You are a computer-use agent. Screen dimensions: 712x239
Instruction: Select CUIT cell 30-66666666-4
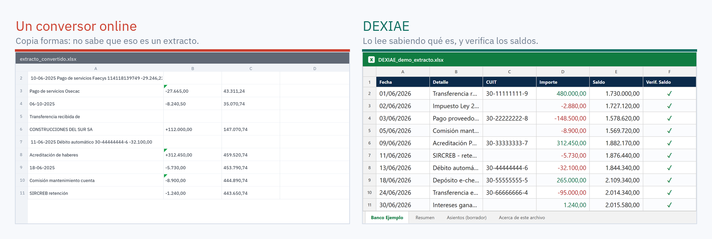[509, 193]
